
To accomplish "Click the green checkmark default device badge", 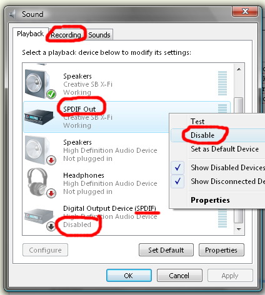I will (51, 94).
